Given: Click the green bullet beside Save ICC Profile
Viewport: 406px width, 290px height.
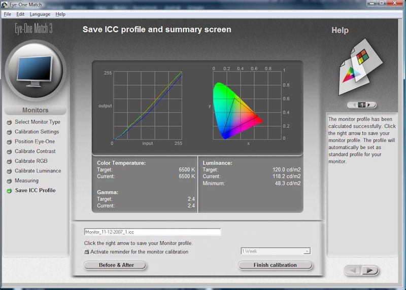Looking at the screenshot, I should click(9, 191).
